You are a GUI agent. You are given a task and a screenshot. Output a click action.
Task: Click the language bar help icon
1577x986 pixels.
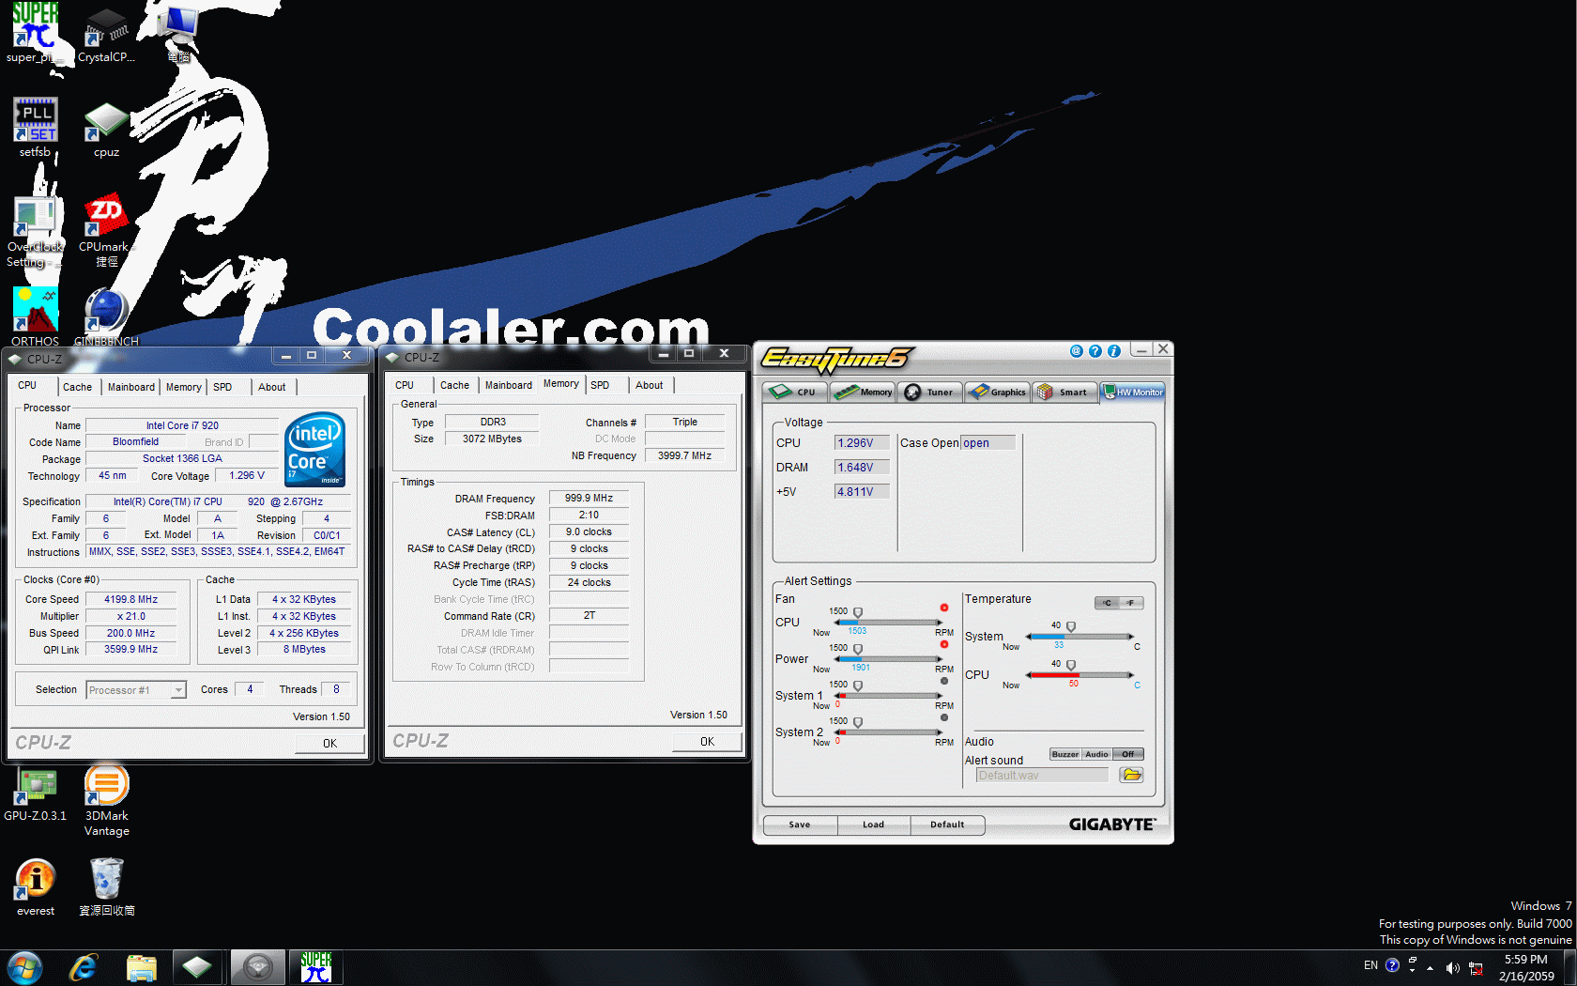coord(1392,965)
